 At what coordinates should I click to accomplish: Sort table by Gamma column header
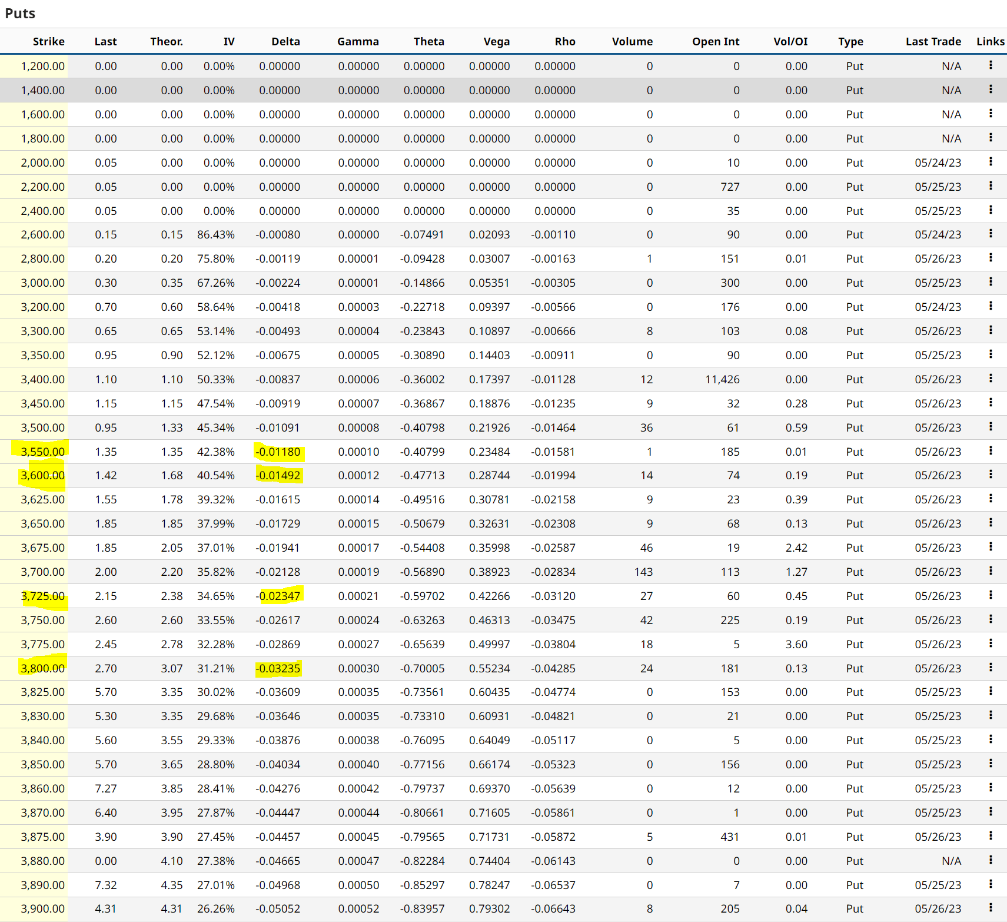[x=358, y=41]
